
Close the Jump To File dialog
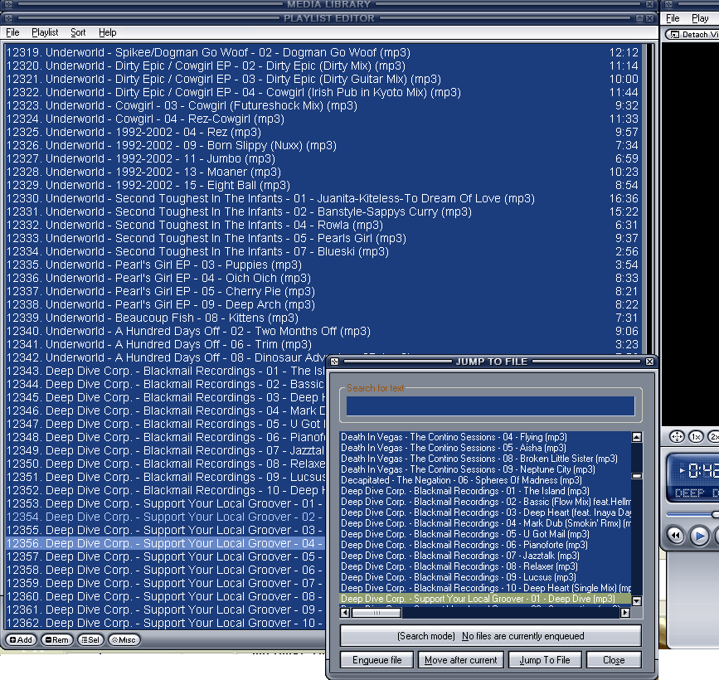click(650, 362)
